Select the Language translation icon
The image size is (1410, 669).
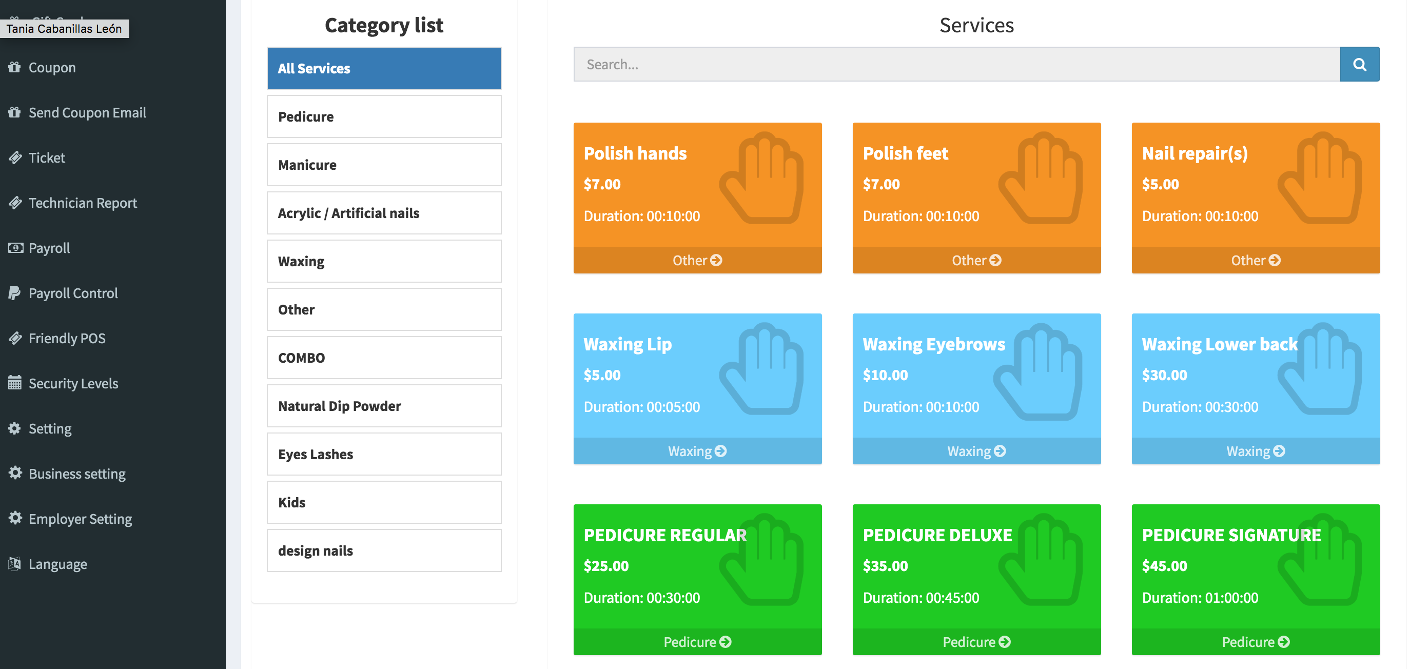(14, 563)
